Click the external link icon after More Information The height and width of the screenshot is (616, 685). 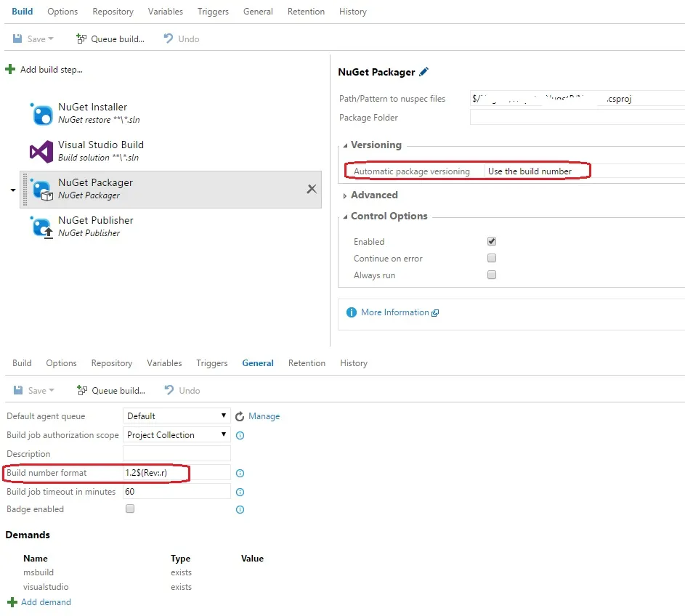click(435, 313)
